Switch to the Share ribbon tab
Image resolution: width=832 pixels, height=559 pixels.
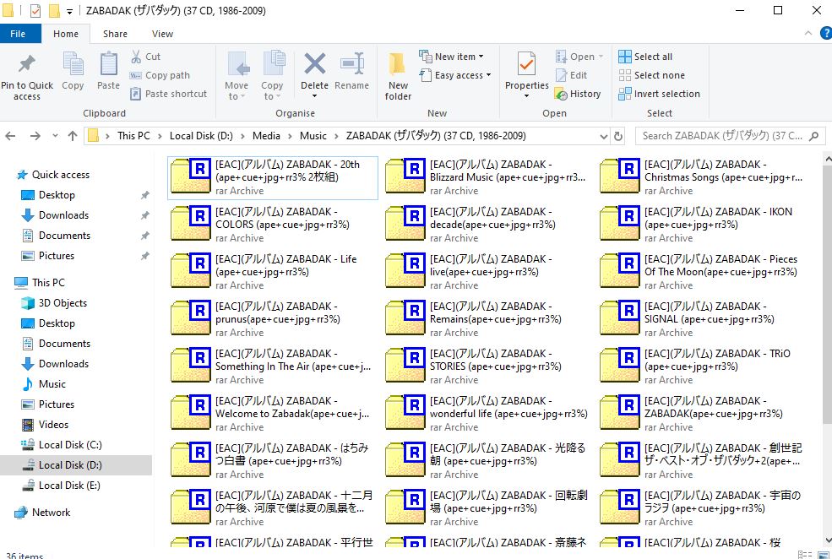point(115,34)
